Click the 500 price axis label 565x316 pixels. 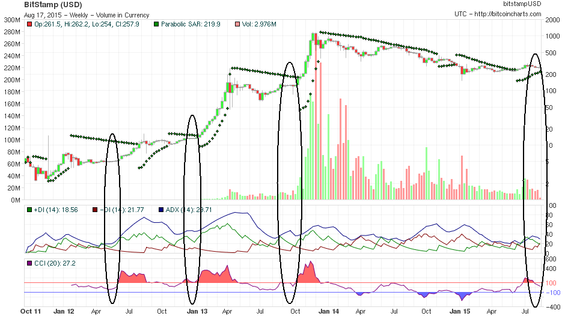(551, 53)
